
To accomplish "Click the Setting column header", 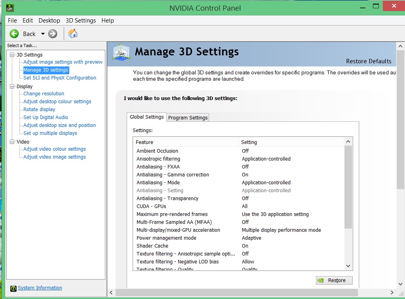I will click(x=291, y=142).
